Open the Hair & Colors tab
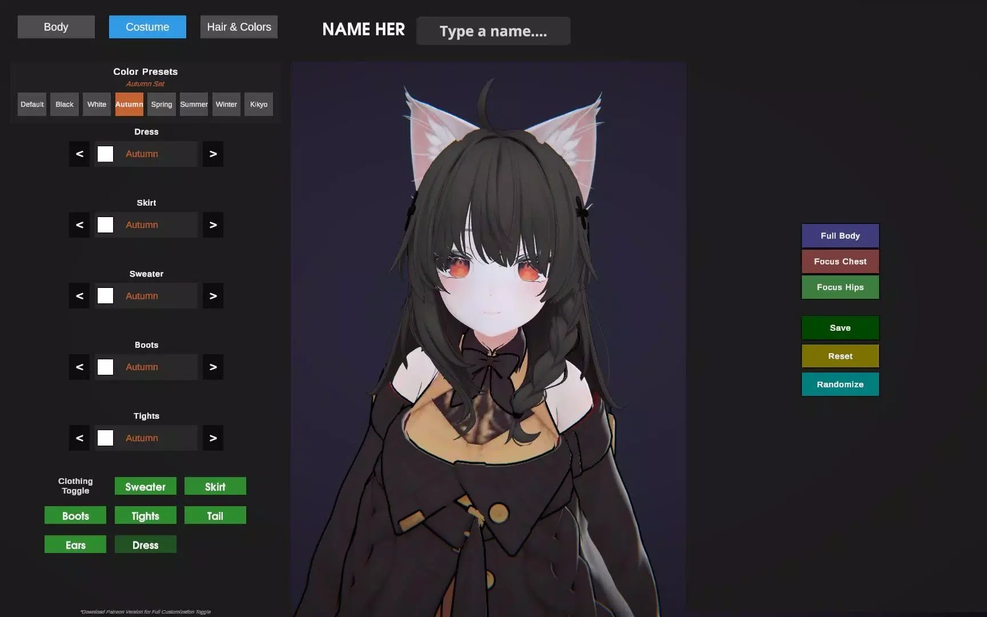 [x=238, y=26]
